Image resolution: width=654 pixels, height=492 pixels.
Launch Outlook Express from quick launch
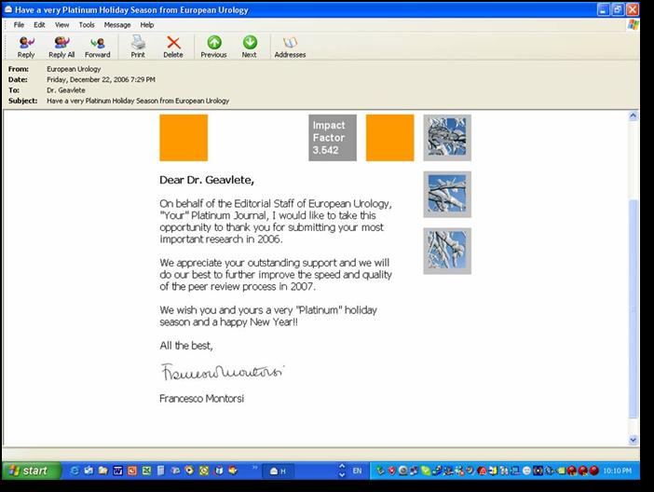[89, 471]
